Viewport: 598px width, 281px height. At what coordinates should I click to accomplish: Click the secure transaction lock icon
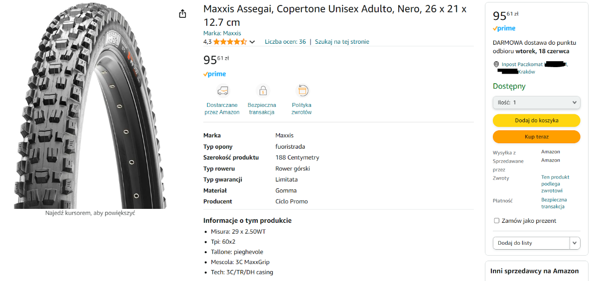(263, 91)
